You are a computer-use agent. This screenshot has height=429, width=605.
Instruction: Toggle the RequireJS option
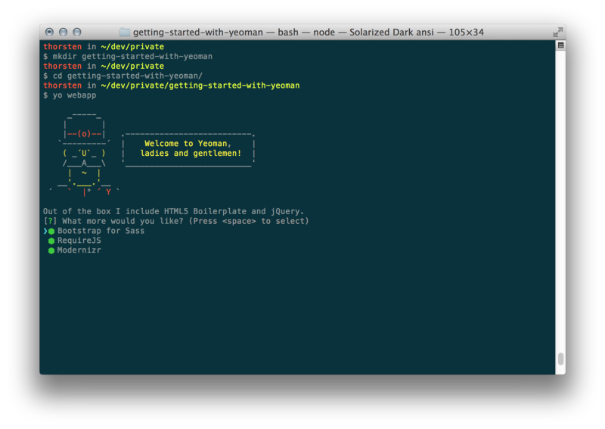(x=79, y=241)
